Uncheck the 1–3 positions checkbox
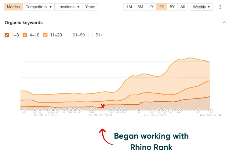Viewport: 229px width, 153px height. click(7, 35)
